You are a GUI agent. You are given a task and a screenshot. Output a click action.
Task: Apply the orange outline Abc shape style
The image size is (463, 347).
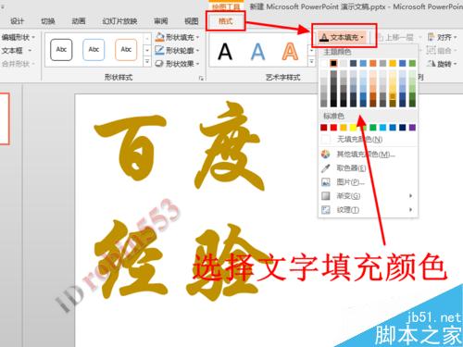point(126,49)
